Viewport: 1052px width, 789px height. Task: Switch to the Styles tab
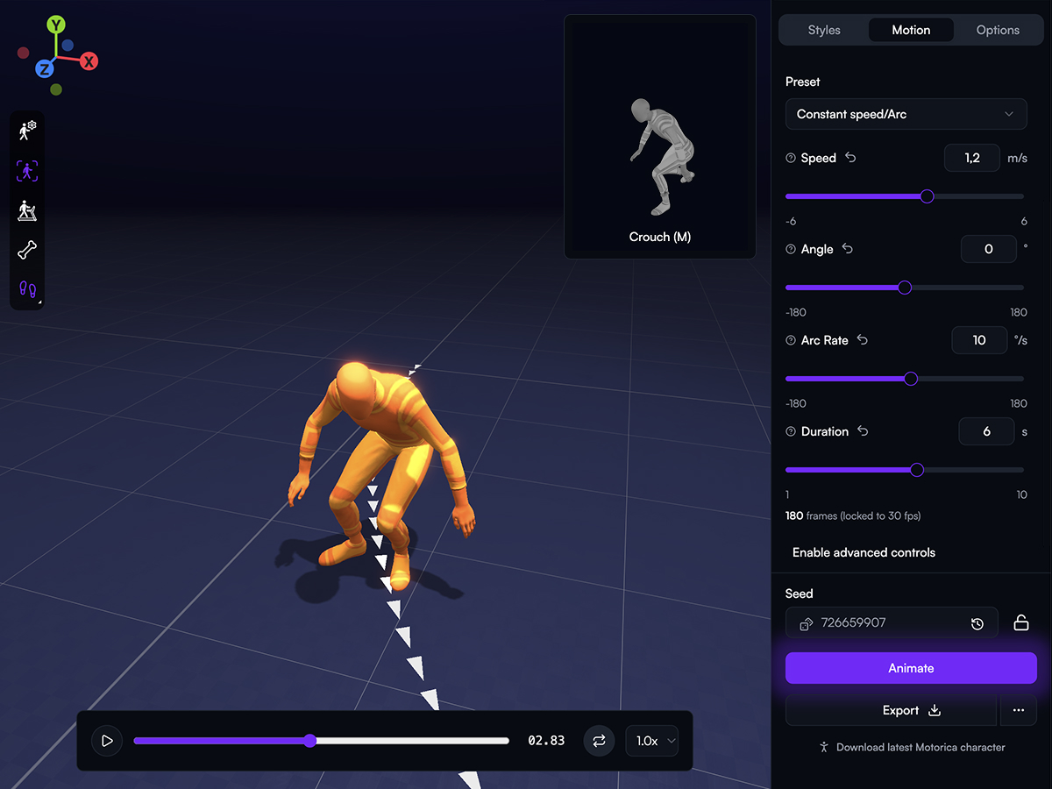823,29
